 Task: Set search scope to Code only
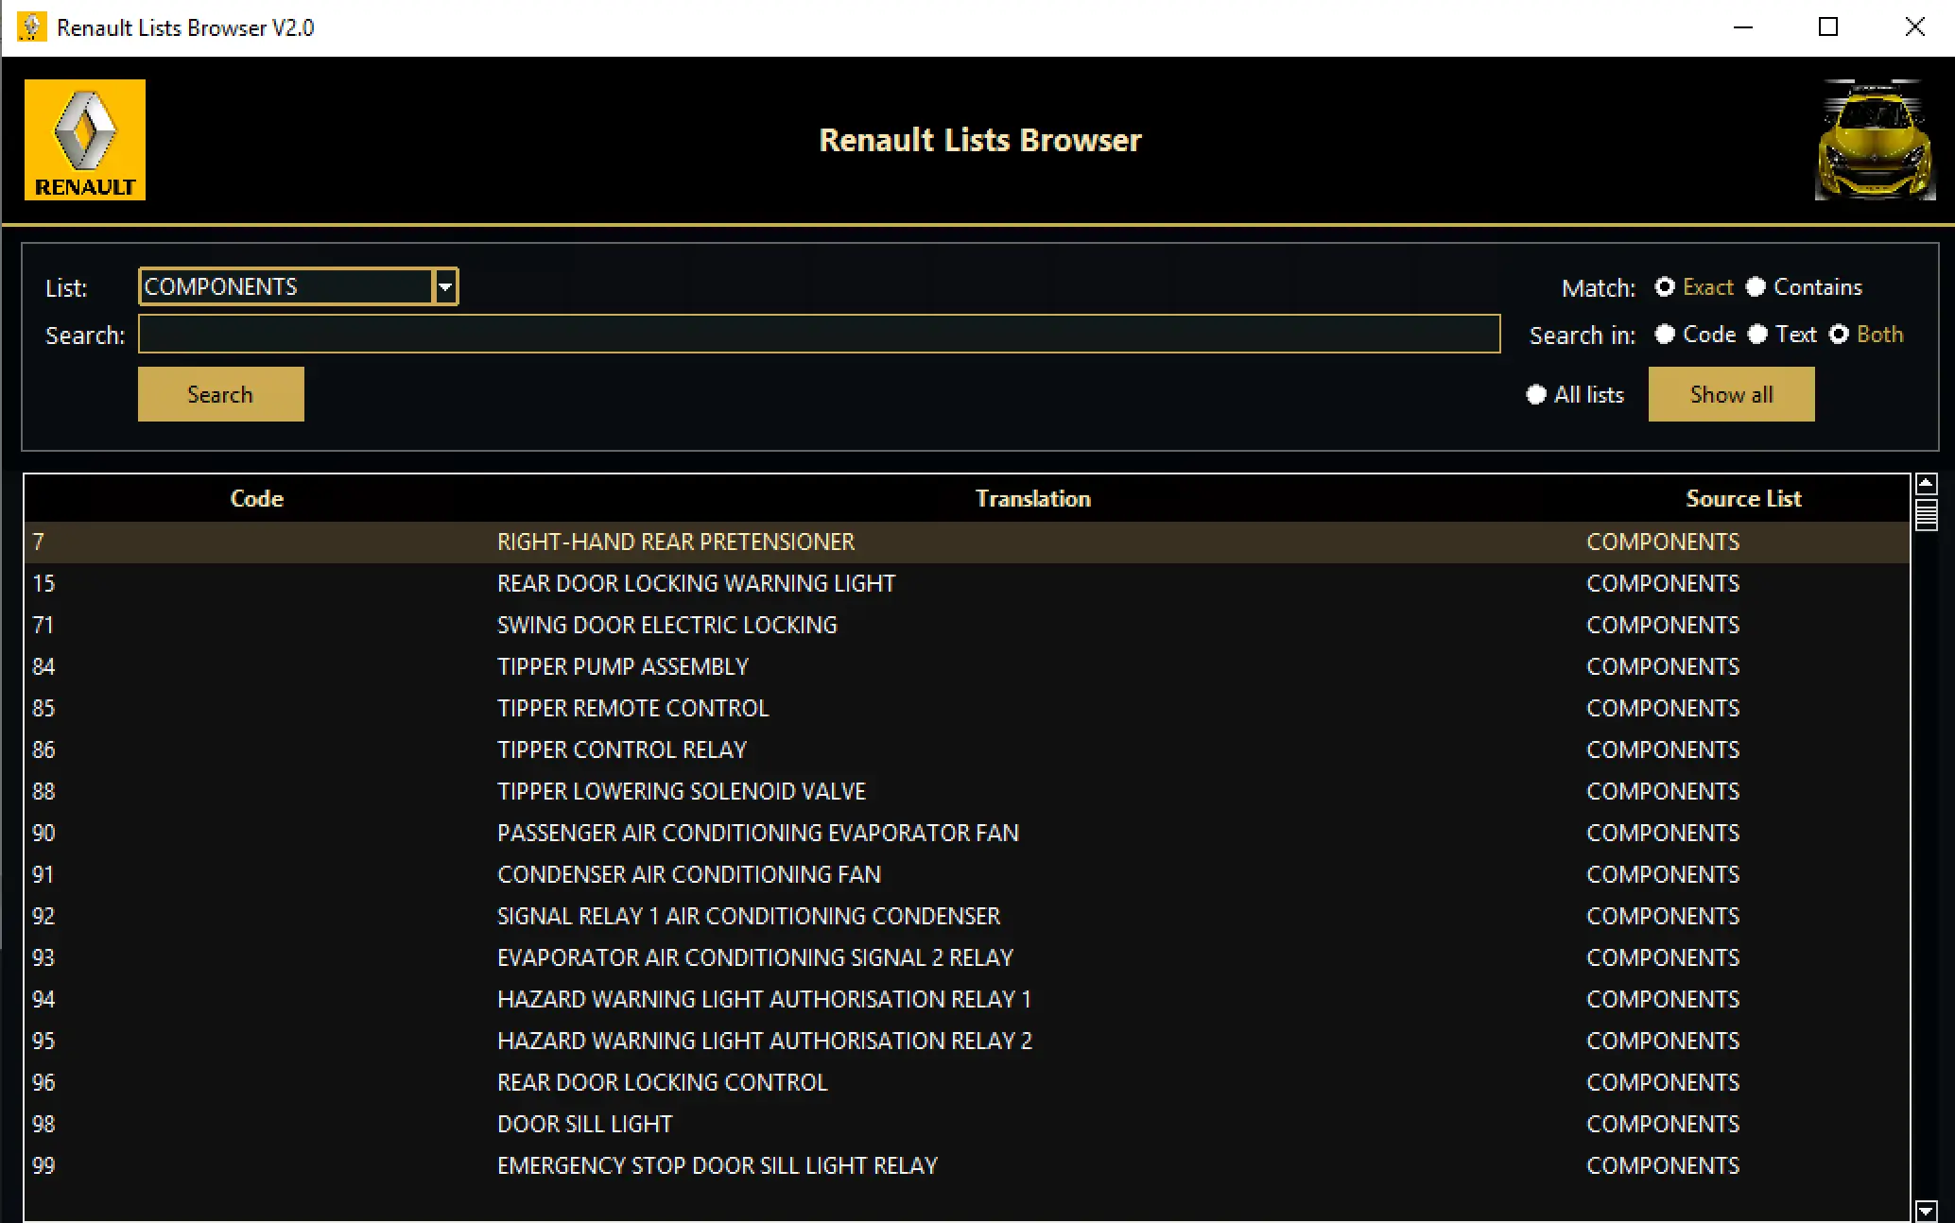(1665, 335)
